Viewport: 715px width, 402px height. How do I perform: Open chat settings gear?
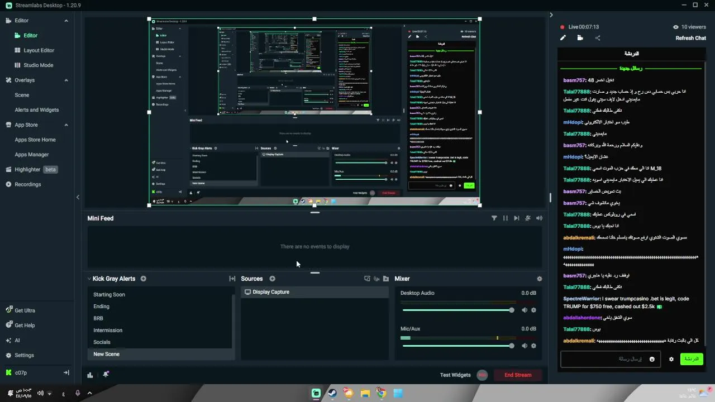coord(671,359)
